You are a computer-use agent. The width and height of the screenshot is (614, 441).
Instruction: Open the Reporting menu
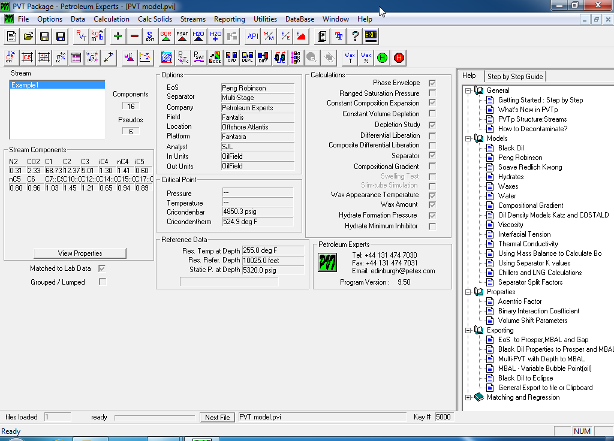pos(229,19)
